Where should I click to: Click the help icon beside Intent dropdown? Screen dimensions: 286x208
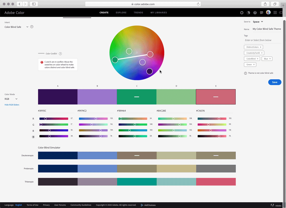click(32, 27)
